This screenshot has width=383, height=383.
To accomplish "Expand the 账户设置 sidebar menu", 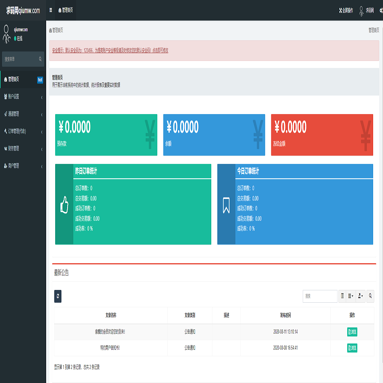I will click(x=23, y=97).
